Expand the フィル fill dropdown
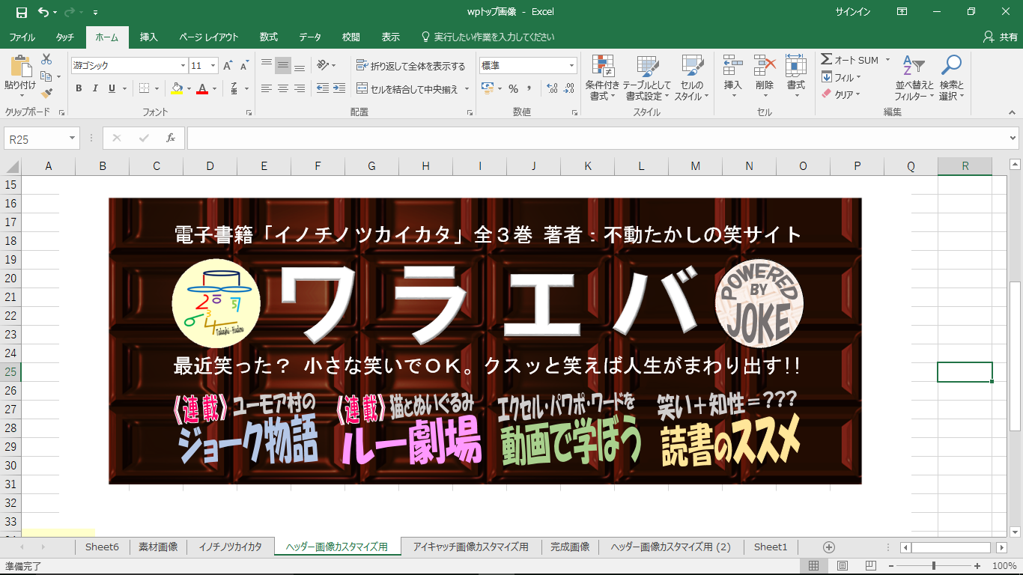This screenshot has width=1023, height=575. (x=858, y=77)
